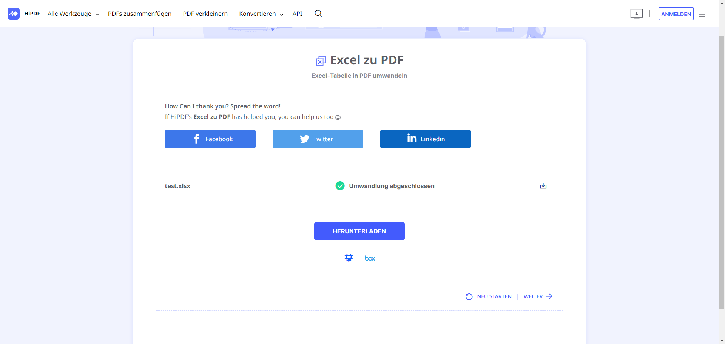Expand the Alle Werkzeuge dropdown
Image resolution: width=725 pixels, height=344 pixels.
coord(73,14)
